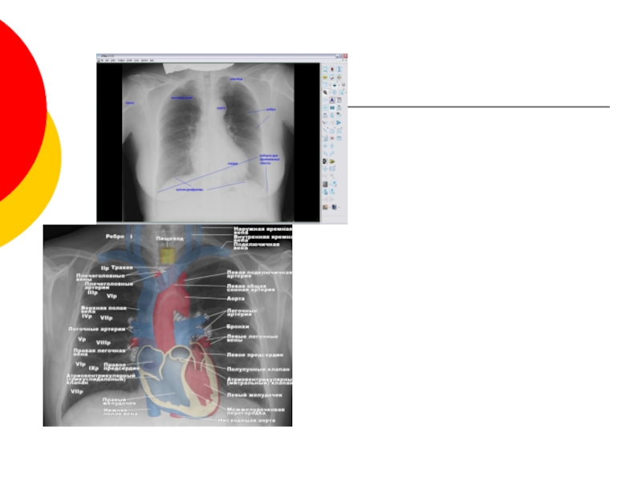This screenshot has height=481, width=642.
Task: Click the upper chest X-ray in the viewer window
Action: coord(208,143)
